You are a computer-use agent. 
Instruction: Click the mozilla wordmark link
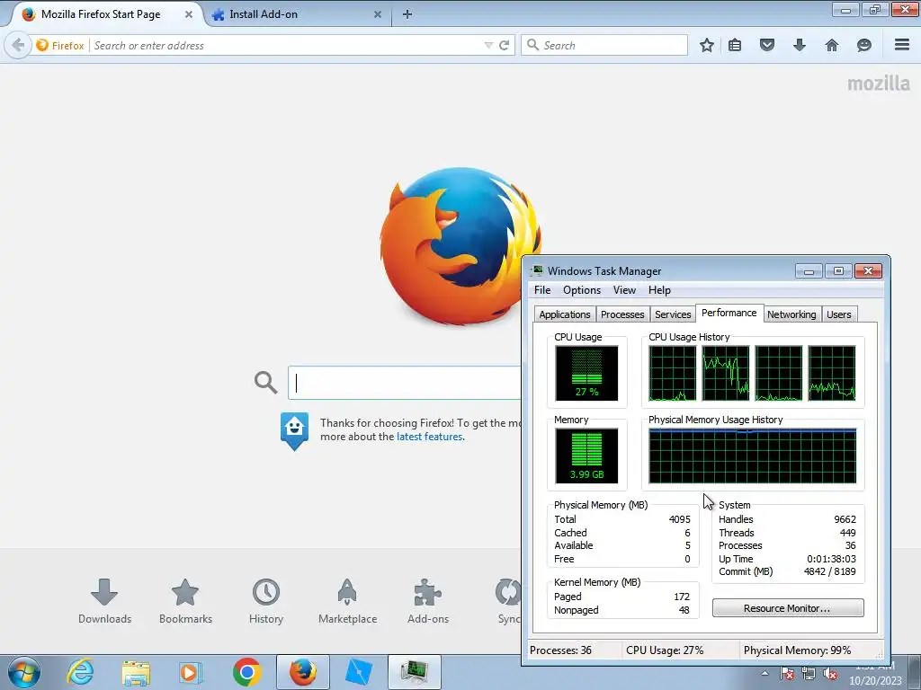[x=879, y=84]
